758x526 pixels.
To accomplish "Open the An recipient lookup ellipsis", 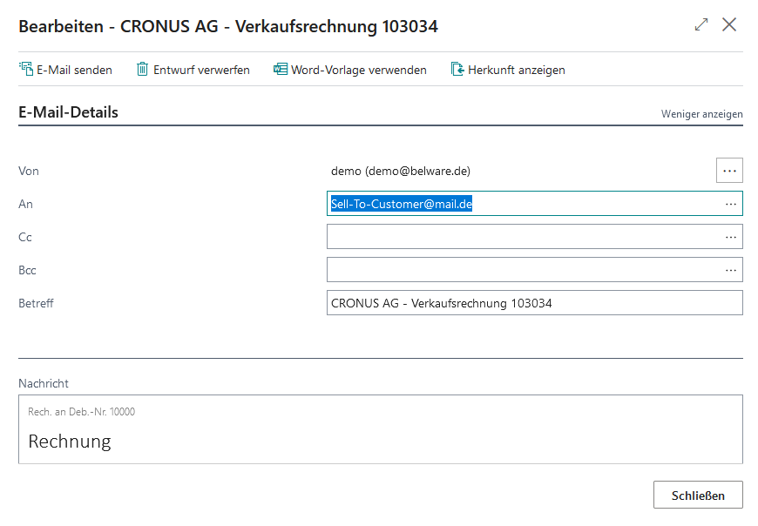I will pyautogui.click(x=730, y=204).
